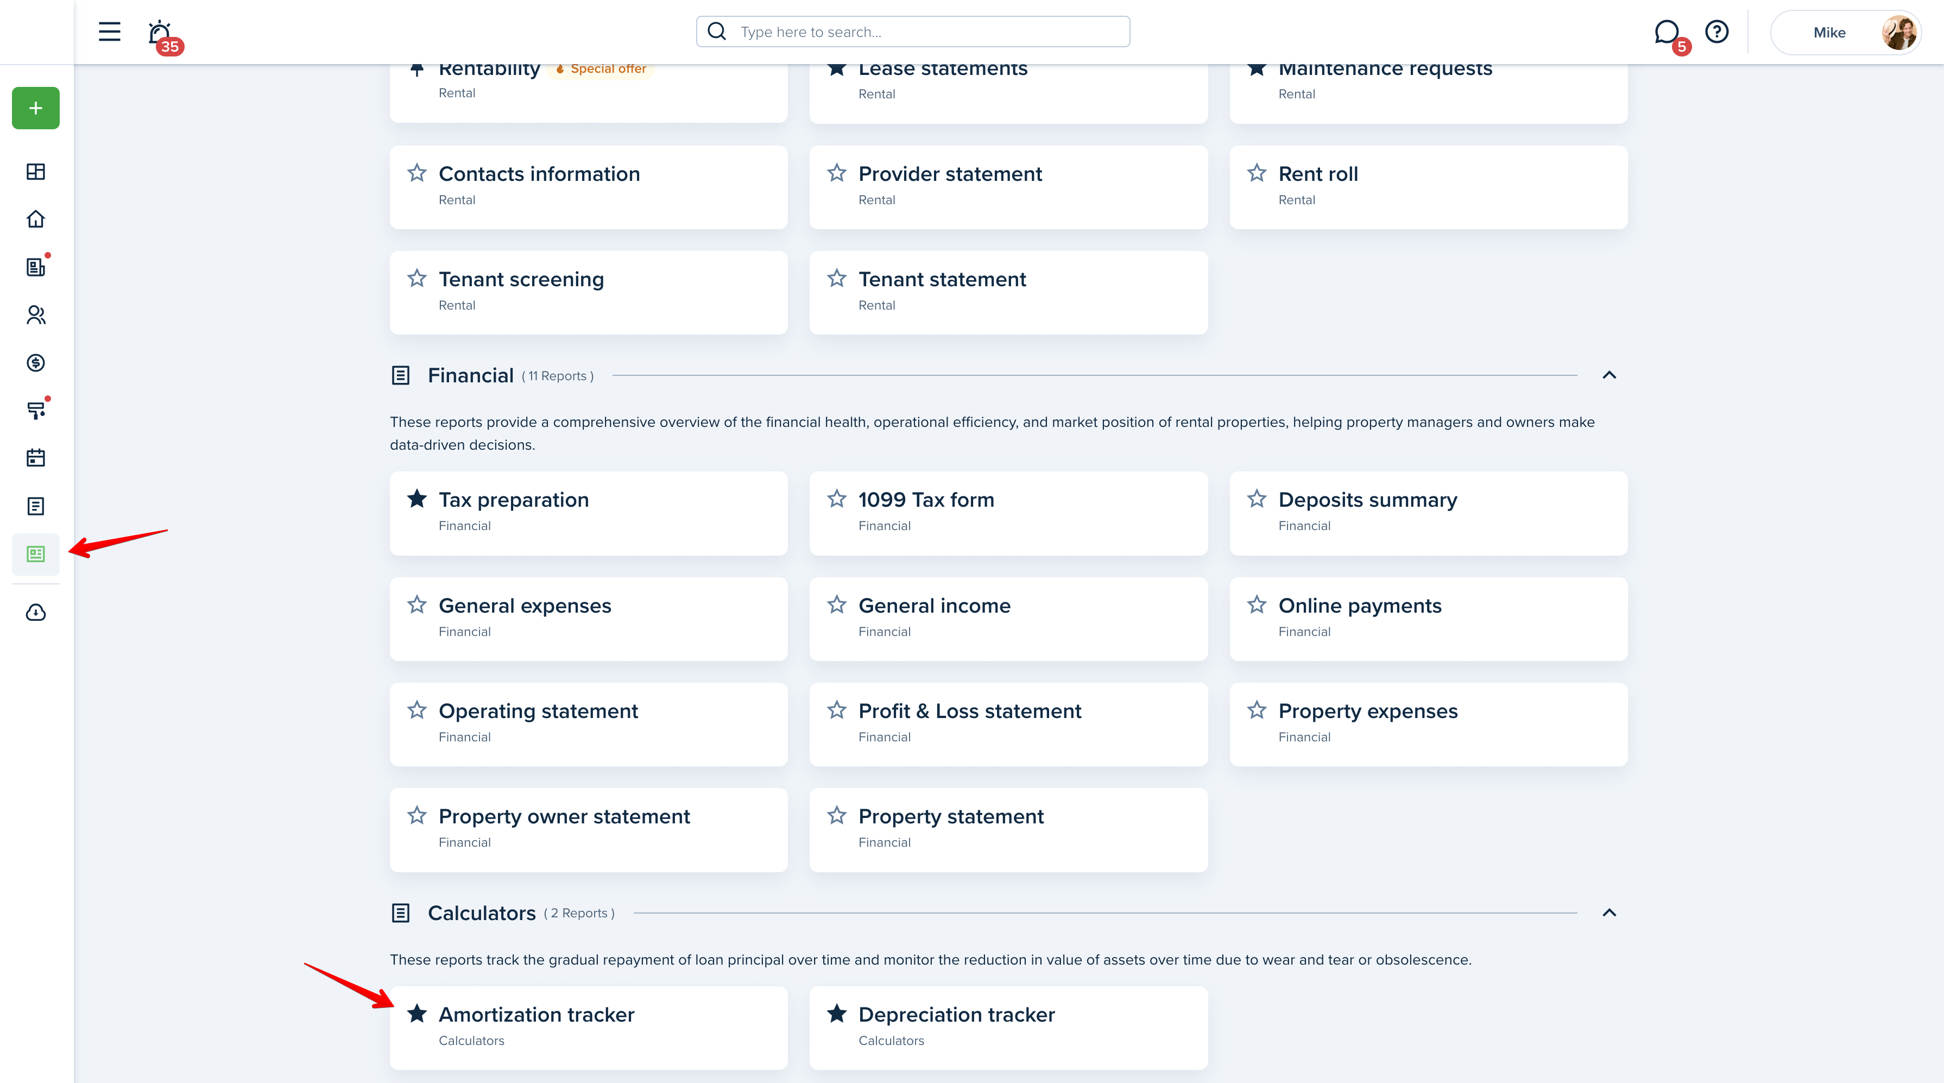Open the 1099 Tax form report

coord(1008,513)
